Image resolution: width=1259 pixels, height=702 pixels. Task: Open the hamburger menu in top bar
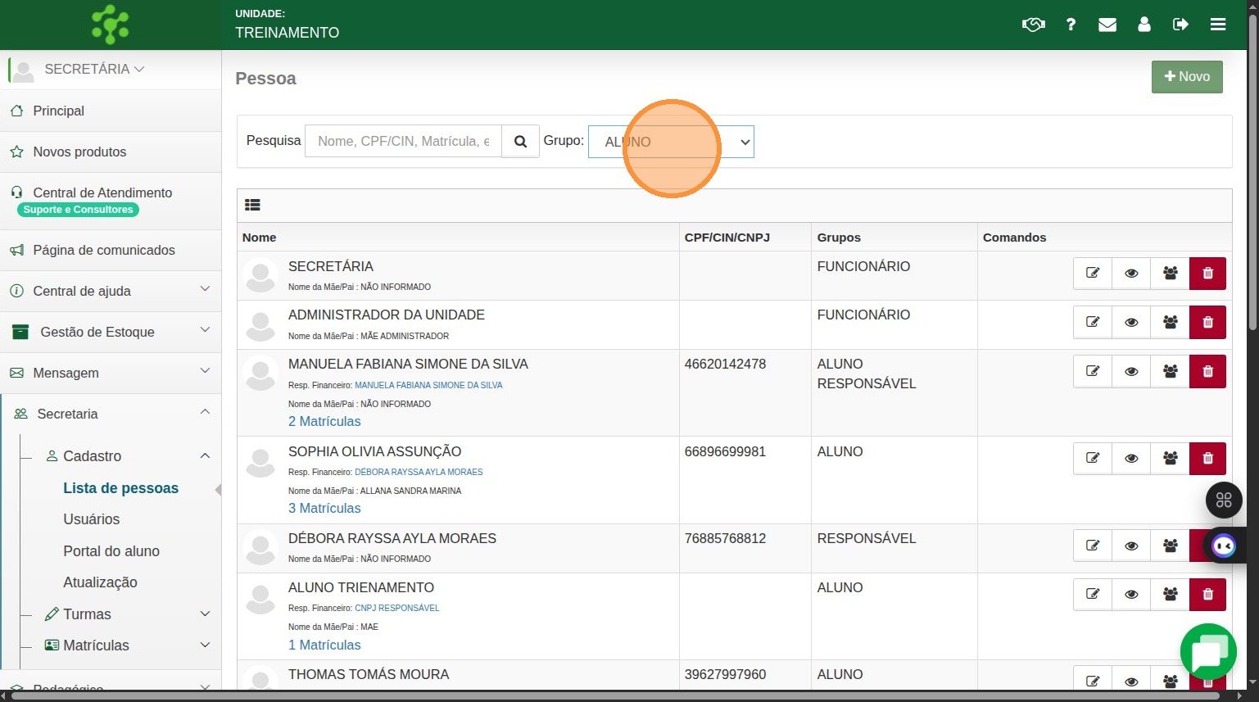pos(1218,25)
